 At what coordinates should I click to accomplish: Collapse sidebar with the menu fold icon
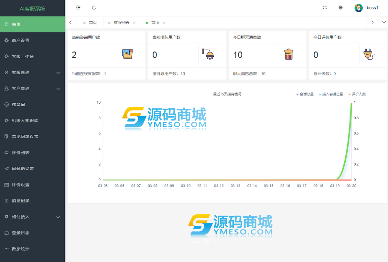78,8
